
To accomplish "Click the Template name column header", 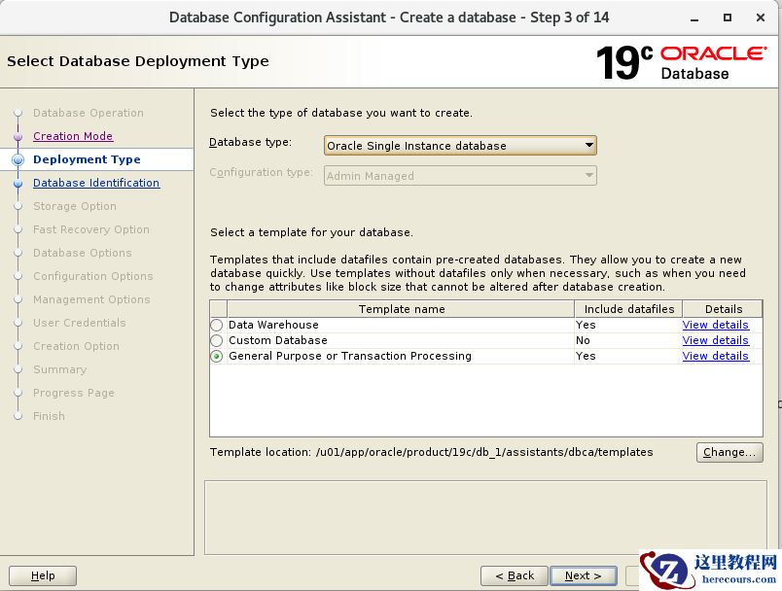I will coord(401,309).
